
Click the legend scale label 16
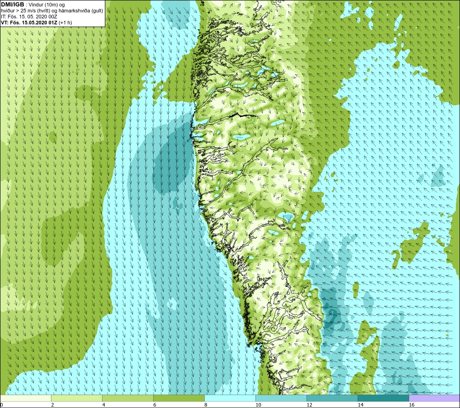[412, 405]
